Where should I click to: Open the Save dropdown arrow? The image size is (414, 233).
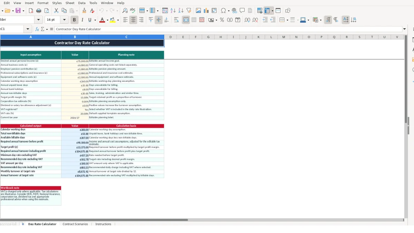[x=23, y=11]
